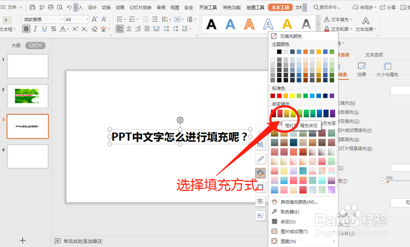The height and width of the screenshot is (247, 410).
Task: Click the floating 字 text conversion icon
Action: tap(260, 201)
